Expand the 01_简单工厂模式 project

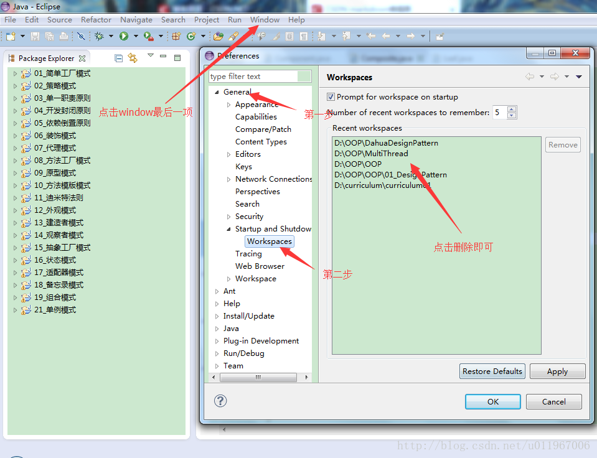15,73
